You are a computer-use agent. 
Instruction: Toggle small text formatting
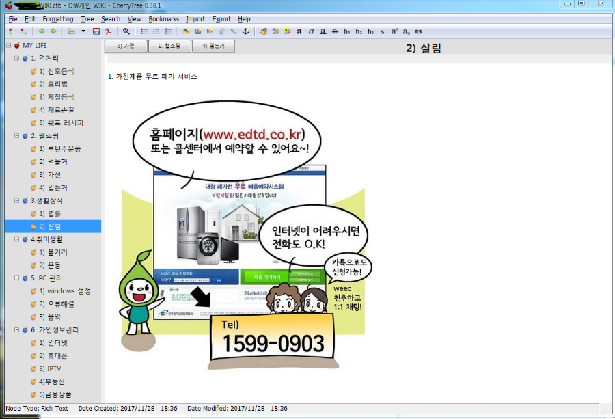tap(383, 31)
